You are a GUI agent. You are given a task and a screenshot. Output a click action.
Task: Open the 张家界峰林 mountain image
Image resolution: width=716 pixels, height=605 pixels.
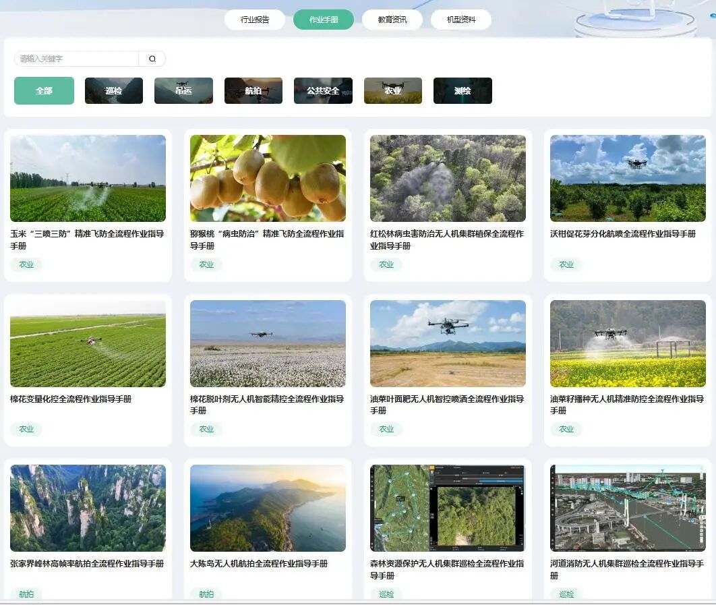point(88,508)
